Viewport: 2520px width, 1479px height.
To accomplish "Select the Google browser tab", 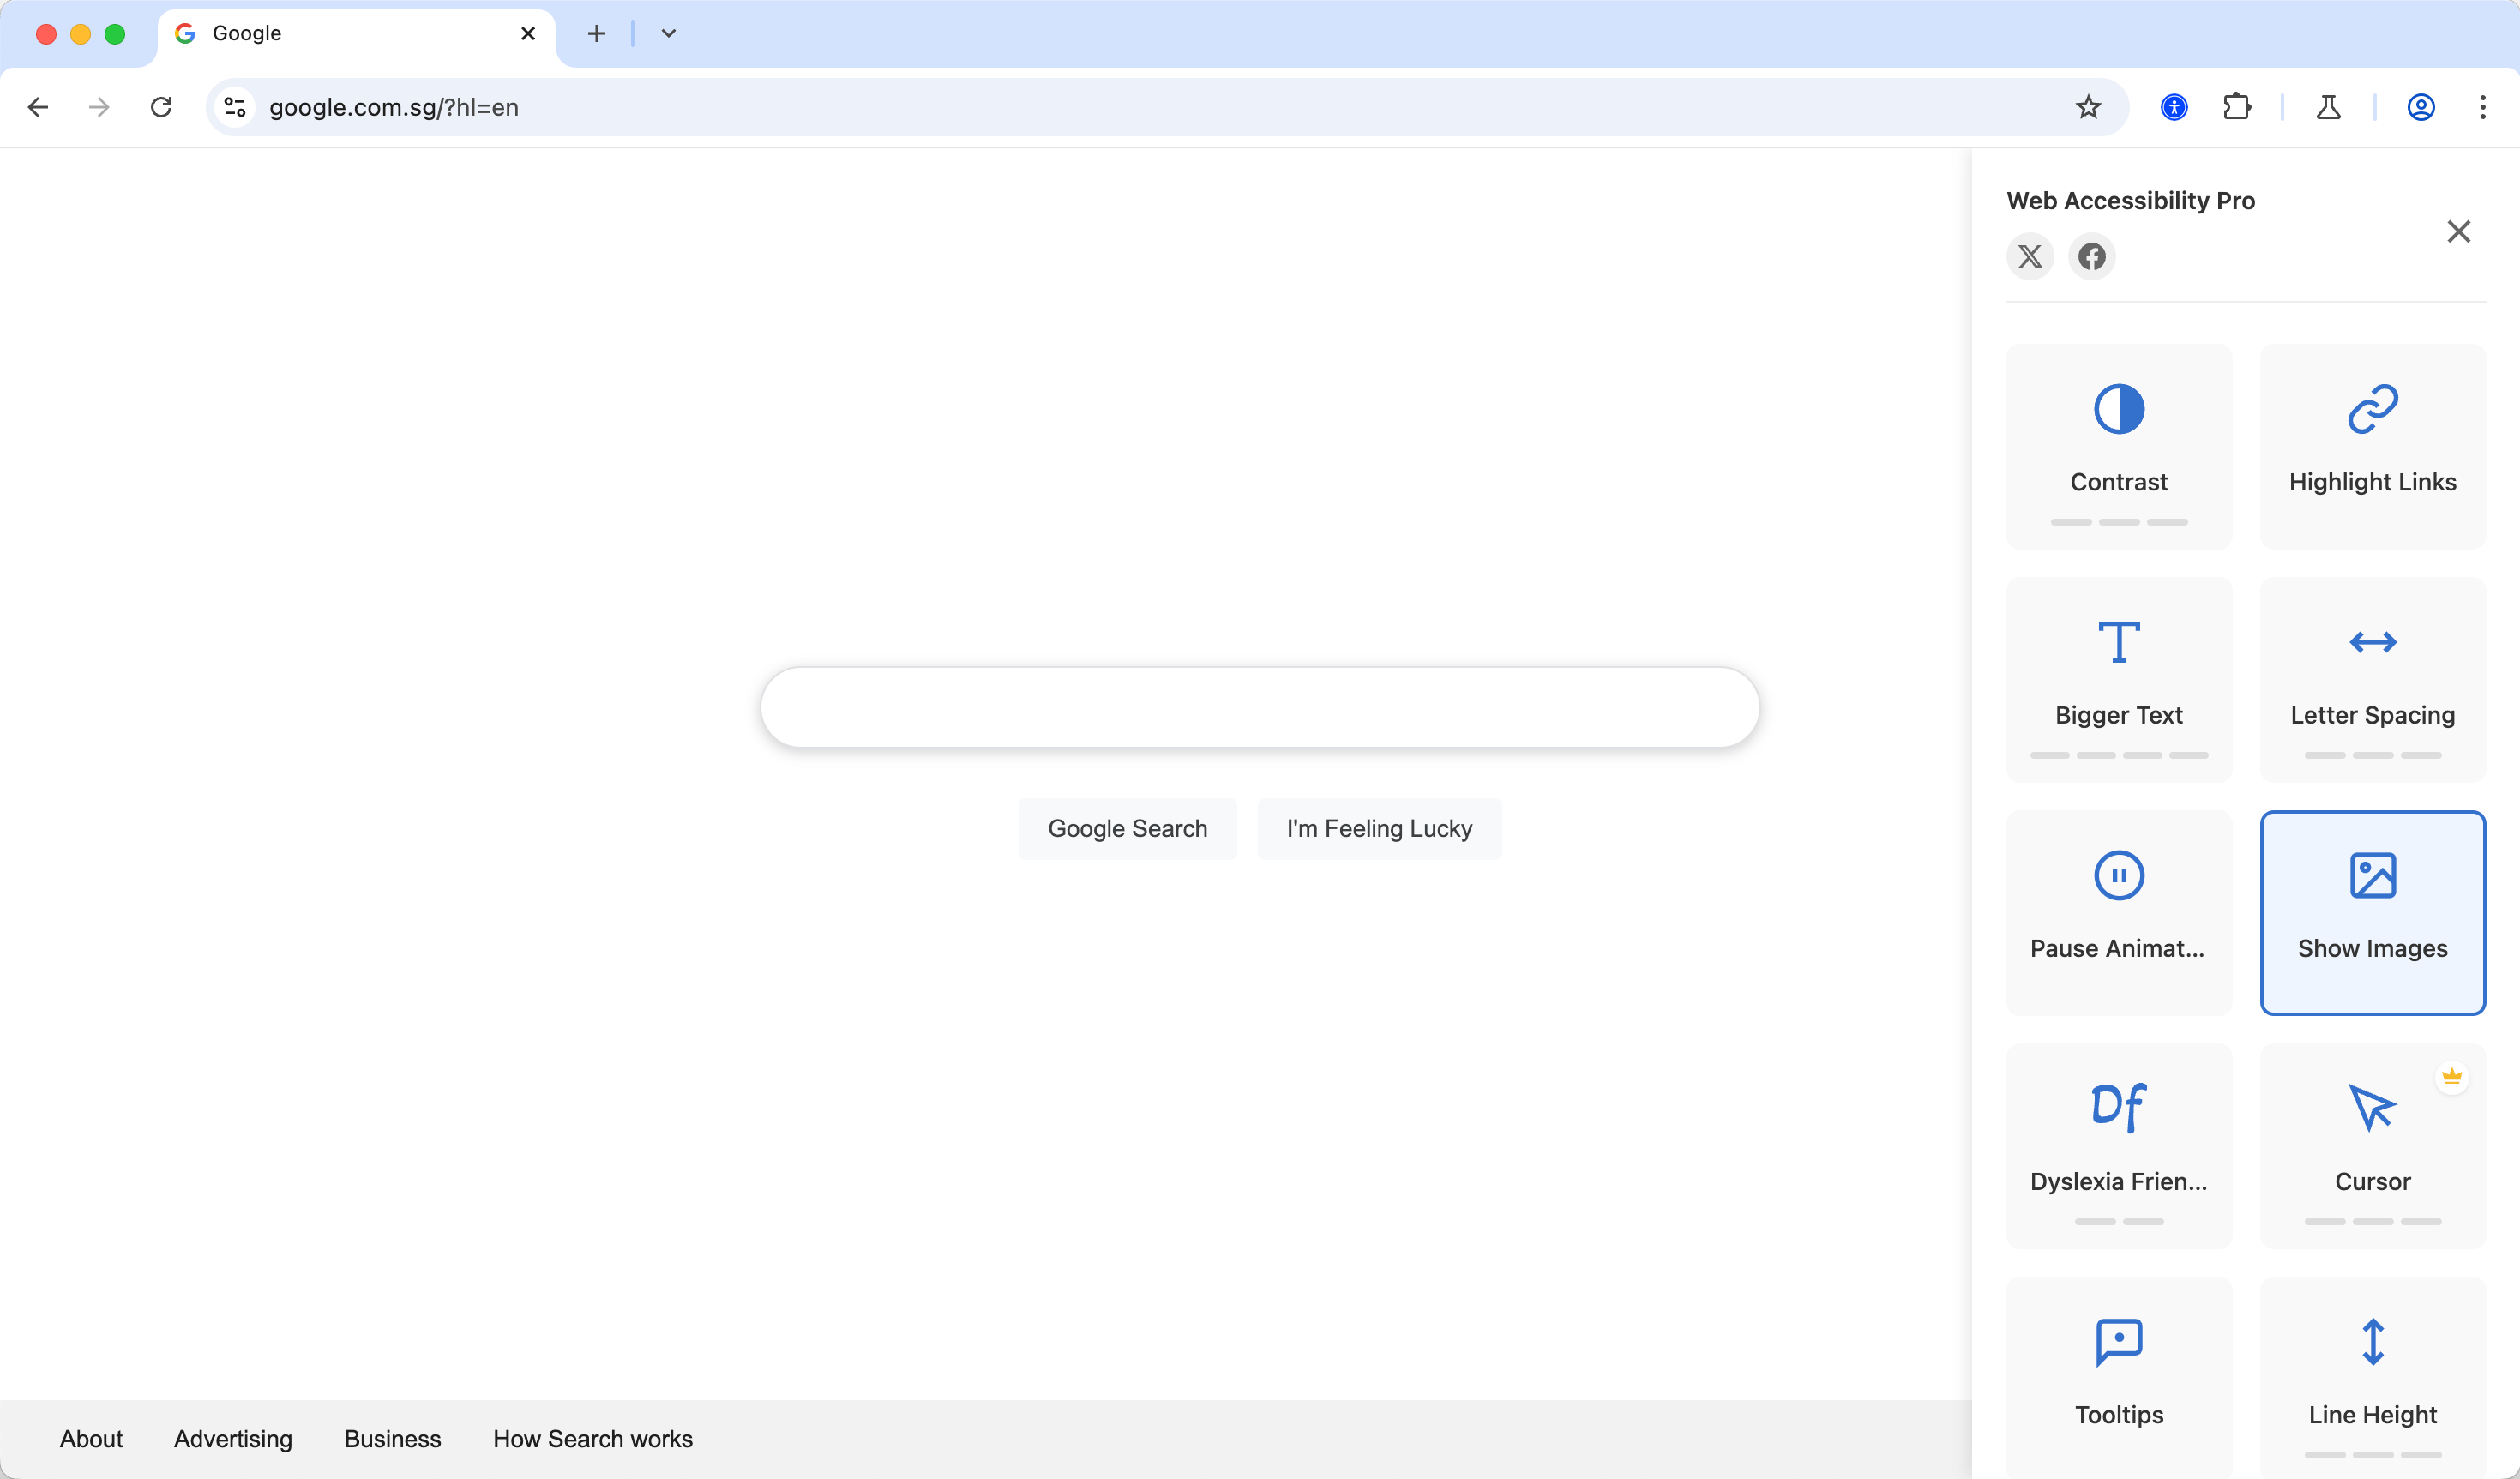I will click(x=356, y=37).
